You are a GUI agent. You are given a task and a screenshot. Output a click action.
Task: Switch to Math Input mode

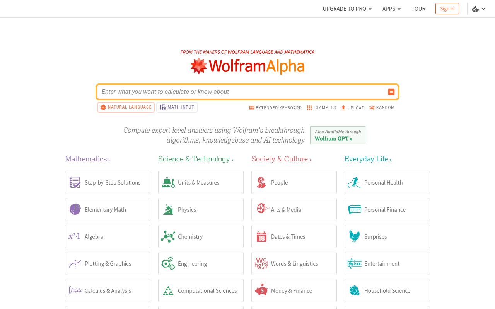pos(177,107)
